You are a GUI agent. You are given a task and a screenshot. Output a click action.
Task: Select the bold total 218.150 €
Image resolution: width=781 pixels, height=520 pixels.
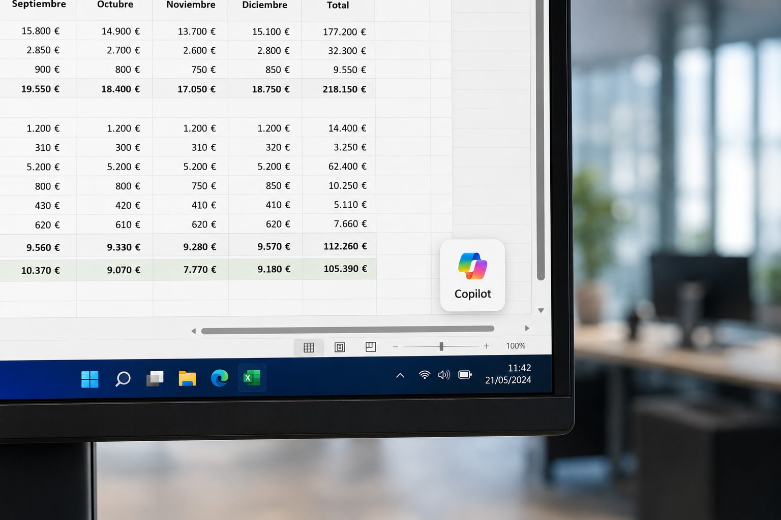(339, 89)
